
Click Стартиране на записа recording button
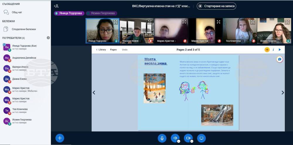[216, 6]
